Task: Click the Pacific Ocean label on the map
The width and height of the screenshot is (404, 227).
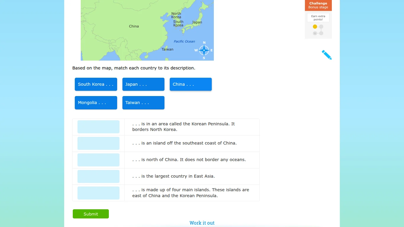Action: pos(184,41)
